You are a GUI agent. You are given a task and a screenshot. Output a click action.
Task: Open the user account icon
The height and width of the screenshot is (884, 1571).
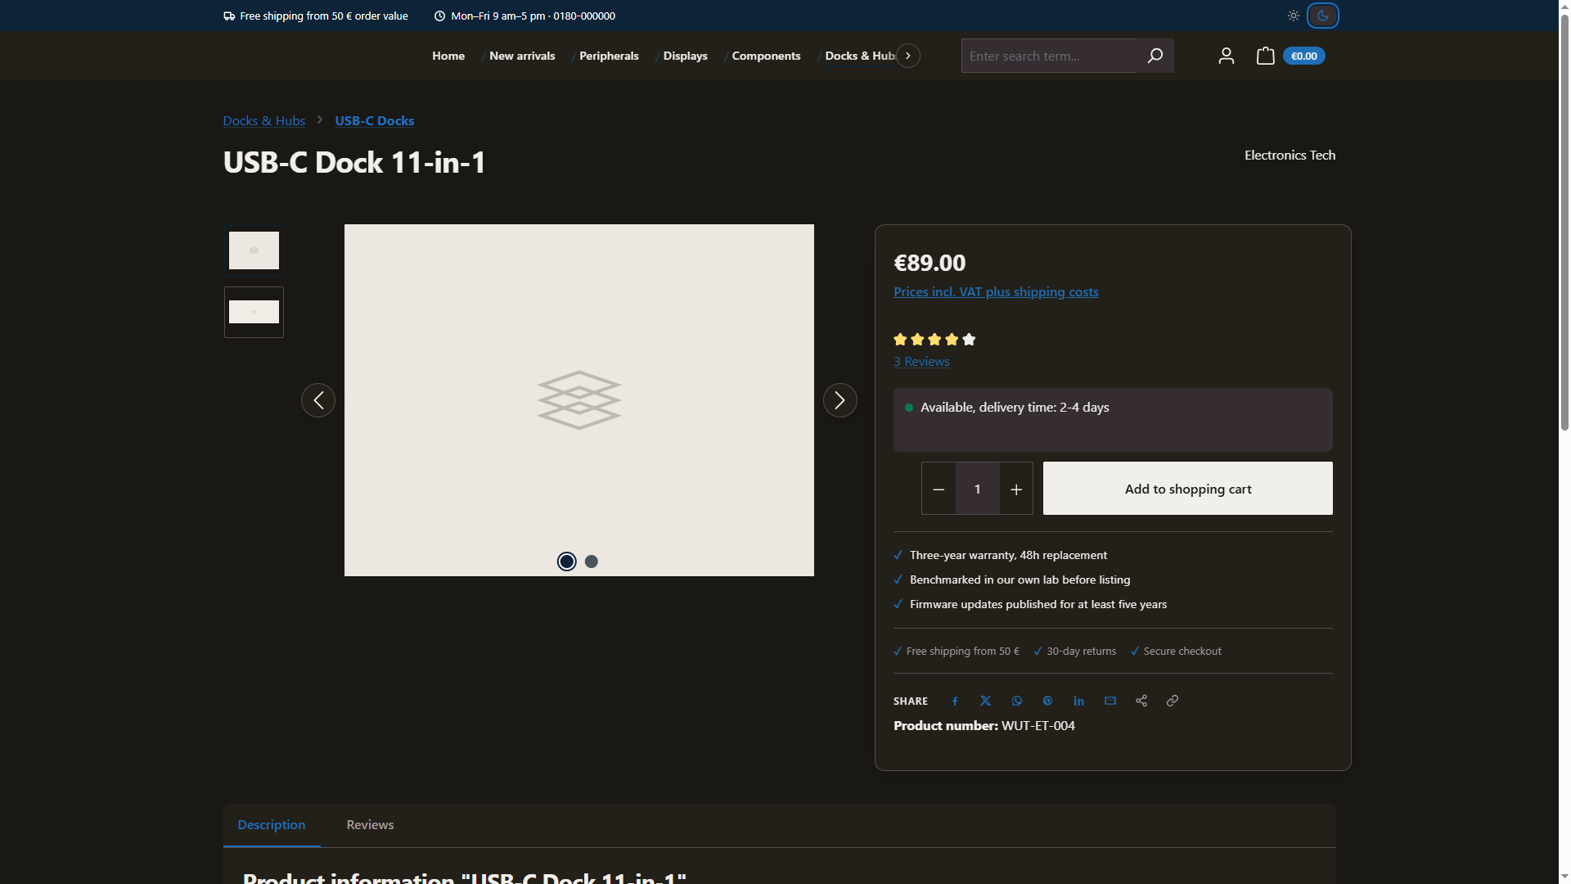click(1226, 56)
